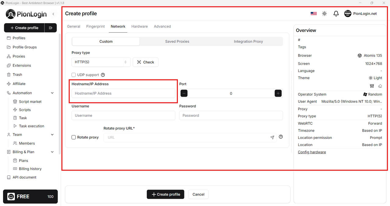Collapse the Billing & Plan section
The height and width of the screenshot is (206, 390).
52,152
